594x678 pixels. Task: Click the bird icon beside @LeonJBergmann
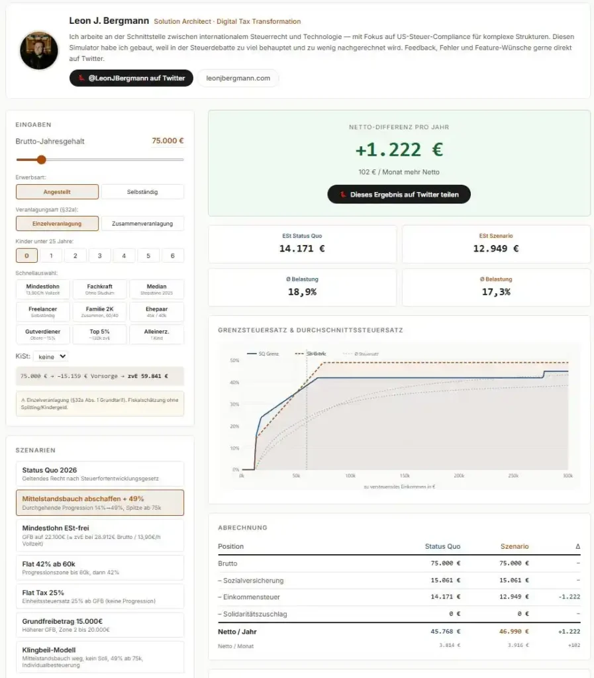click(x=79, y=78)
